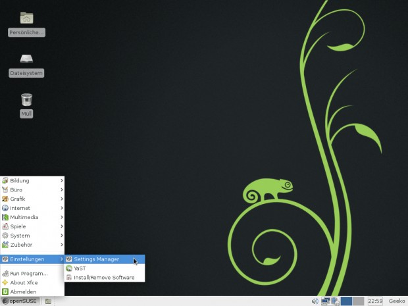The height and width of the screenshot is (306, 408).
Task: Click the About Xfce star icon
Action: (x=5, y=282)
